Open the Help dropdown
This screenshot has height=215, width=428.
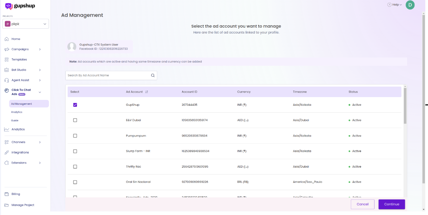pyautogui.click(x=395, y=5)
